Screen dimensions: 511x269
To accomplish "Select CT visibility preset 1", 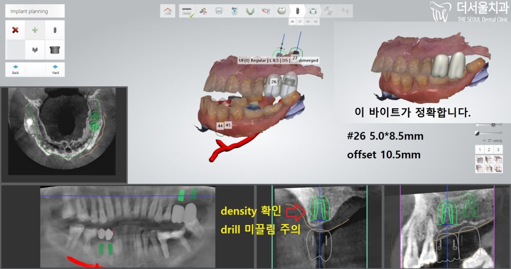I will click(479, 150).
